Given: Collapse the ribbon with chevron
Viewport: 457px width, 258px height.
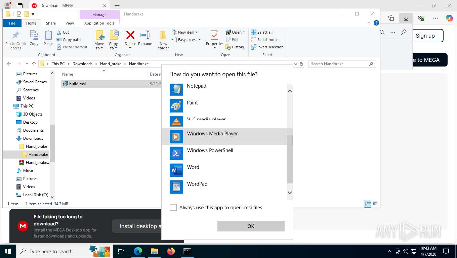Looking at the screenshot, I should [x=370, y=23].
